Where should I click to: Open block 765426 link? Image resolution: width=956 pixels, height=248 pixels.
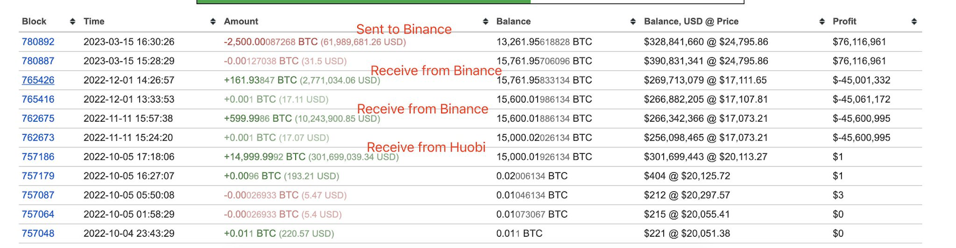click(x=38, y=80)
